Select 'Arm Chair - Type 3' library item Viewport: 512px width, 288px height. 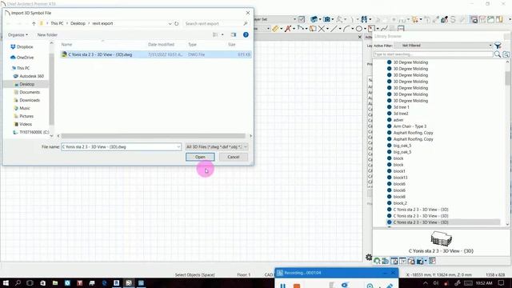tap(410, 126)
